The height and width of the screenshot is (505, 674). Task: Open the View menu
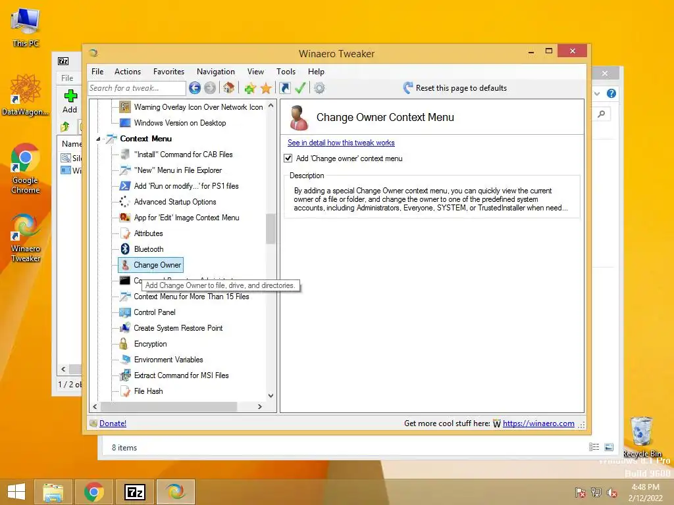pyautogui.click(x=256, y=72)
